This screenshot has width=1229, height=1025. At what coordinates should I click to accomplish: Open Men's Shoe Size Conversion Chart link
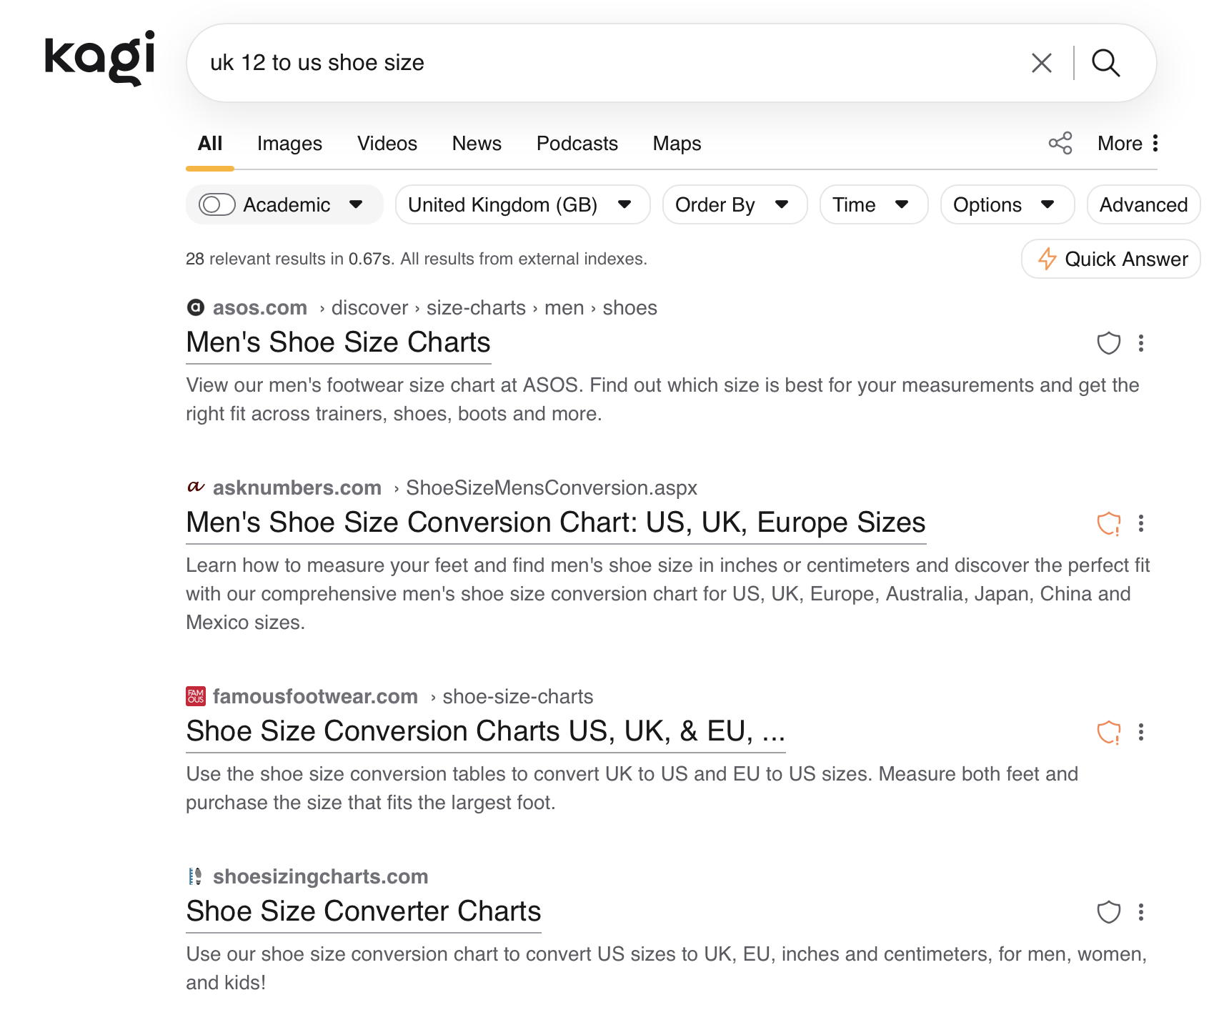click(555, 523)
